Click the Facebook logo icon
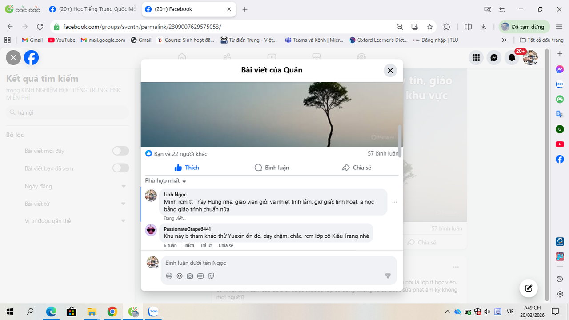This screenshot has width=569, height=320. (x=31, y=57)
